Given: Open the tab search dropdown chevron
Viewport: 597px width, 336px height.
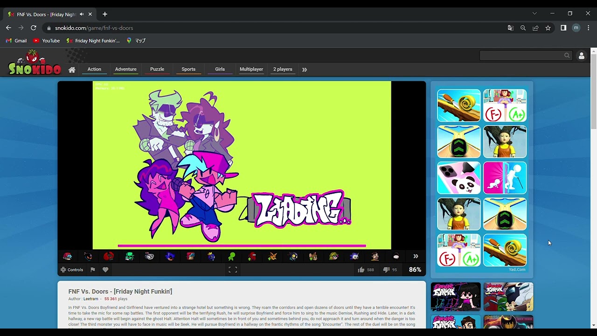Looking at the screenshot, I should tap(535, 14).
